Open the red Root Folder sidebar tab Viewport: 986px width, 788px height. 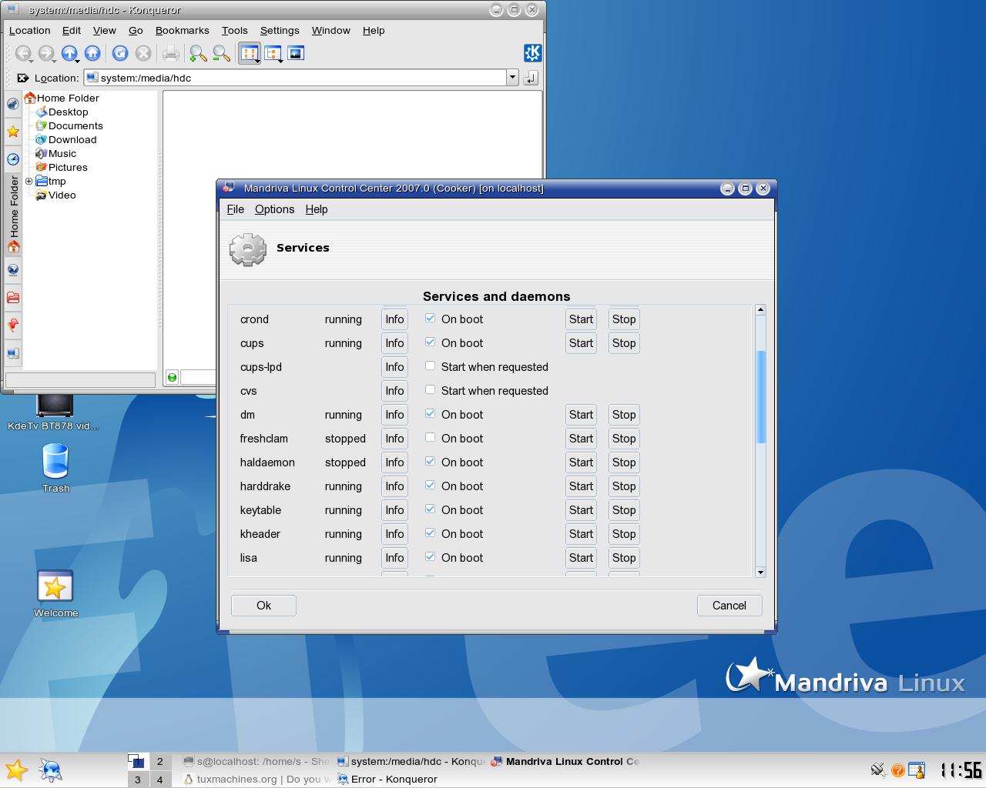click(13, 298)
